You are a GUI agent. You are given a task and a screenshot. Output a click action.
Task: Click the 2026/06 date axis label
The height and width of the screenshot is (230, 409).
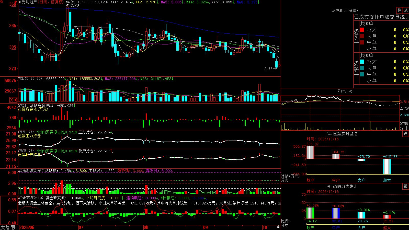pyautogui.click(x=27, y=227)
